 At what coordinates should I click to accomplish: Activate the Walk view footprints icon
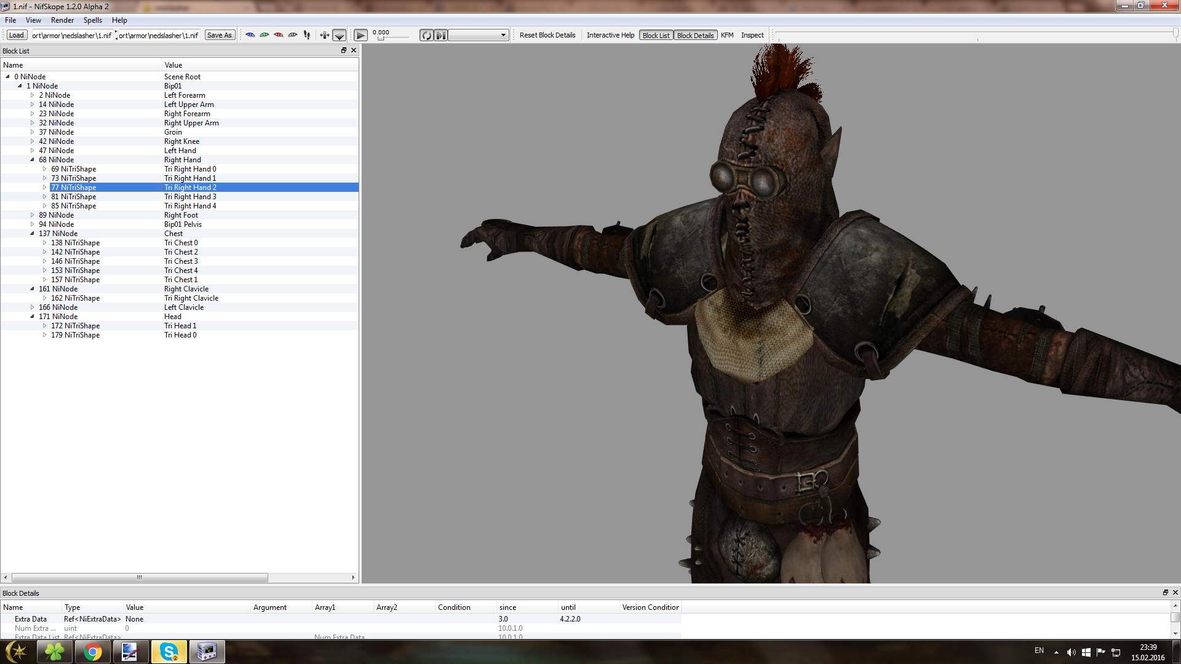tap(307, 35)
